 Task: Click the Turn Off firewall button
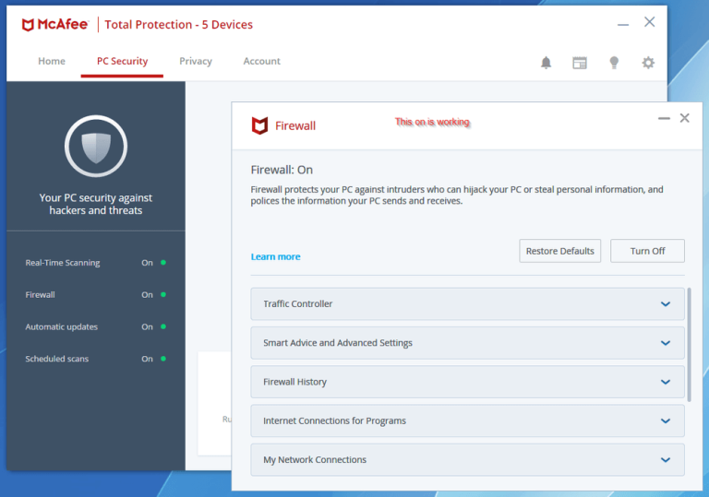647,251
